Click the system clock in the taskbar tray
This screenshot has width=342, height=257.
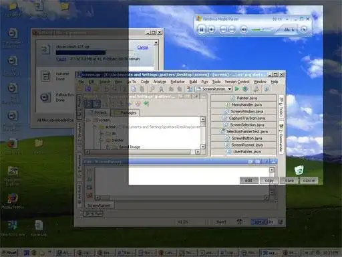click(331, 253)
